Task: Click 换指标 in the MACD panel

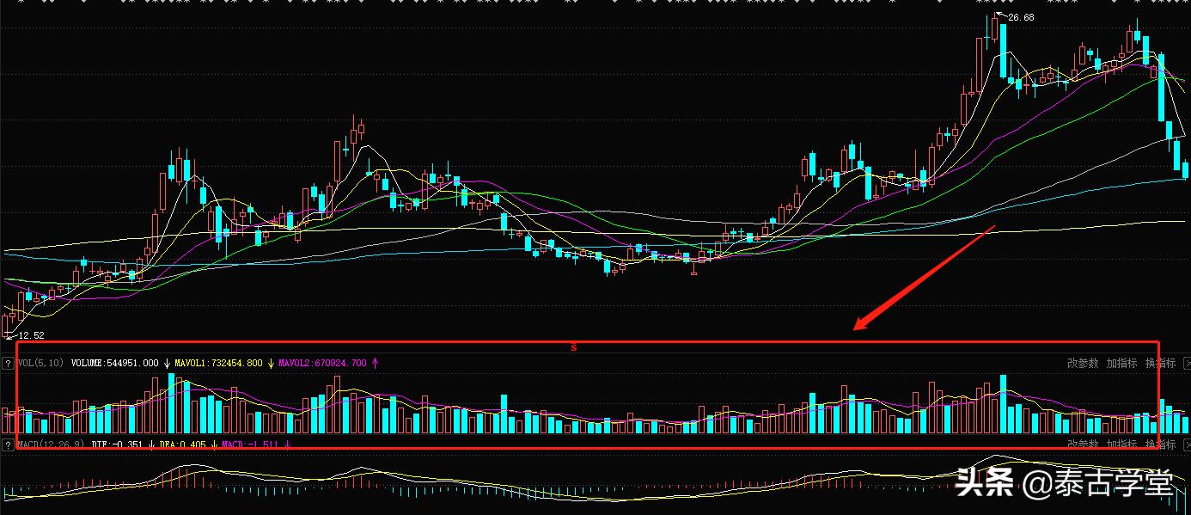Action: click(x=1160, y=444)
